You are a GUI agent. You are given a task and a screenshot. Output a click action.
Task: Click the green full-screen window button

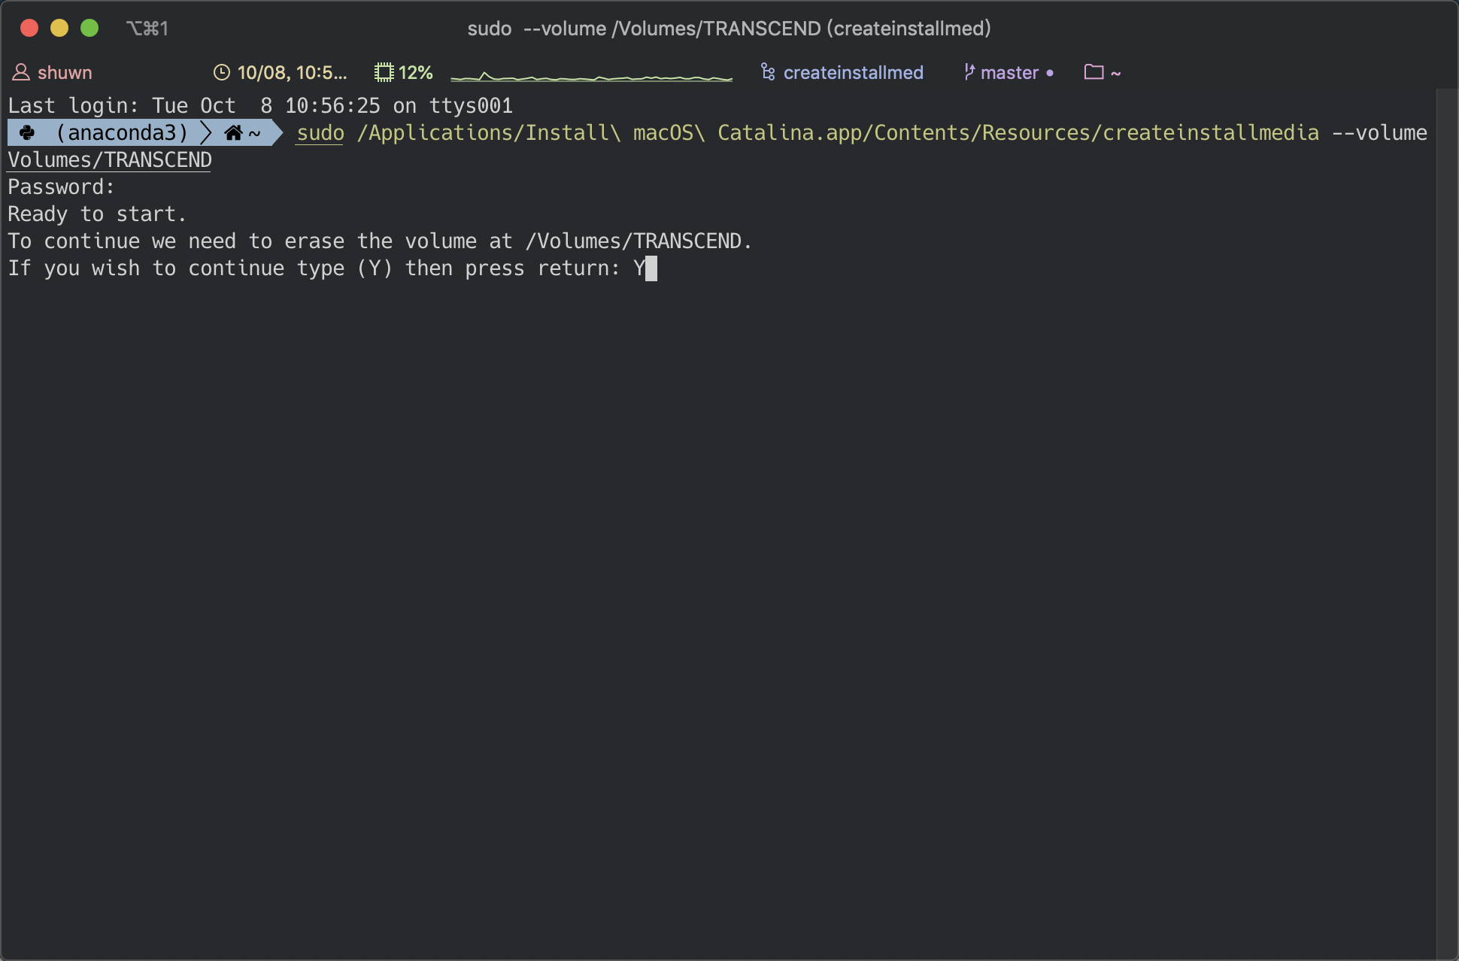tap(89, 29)
